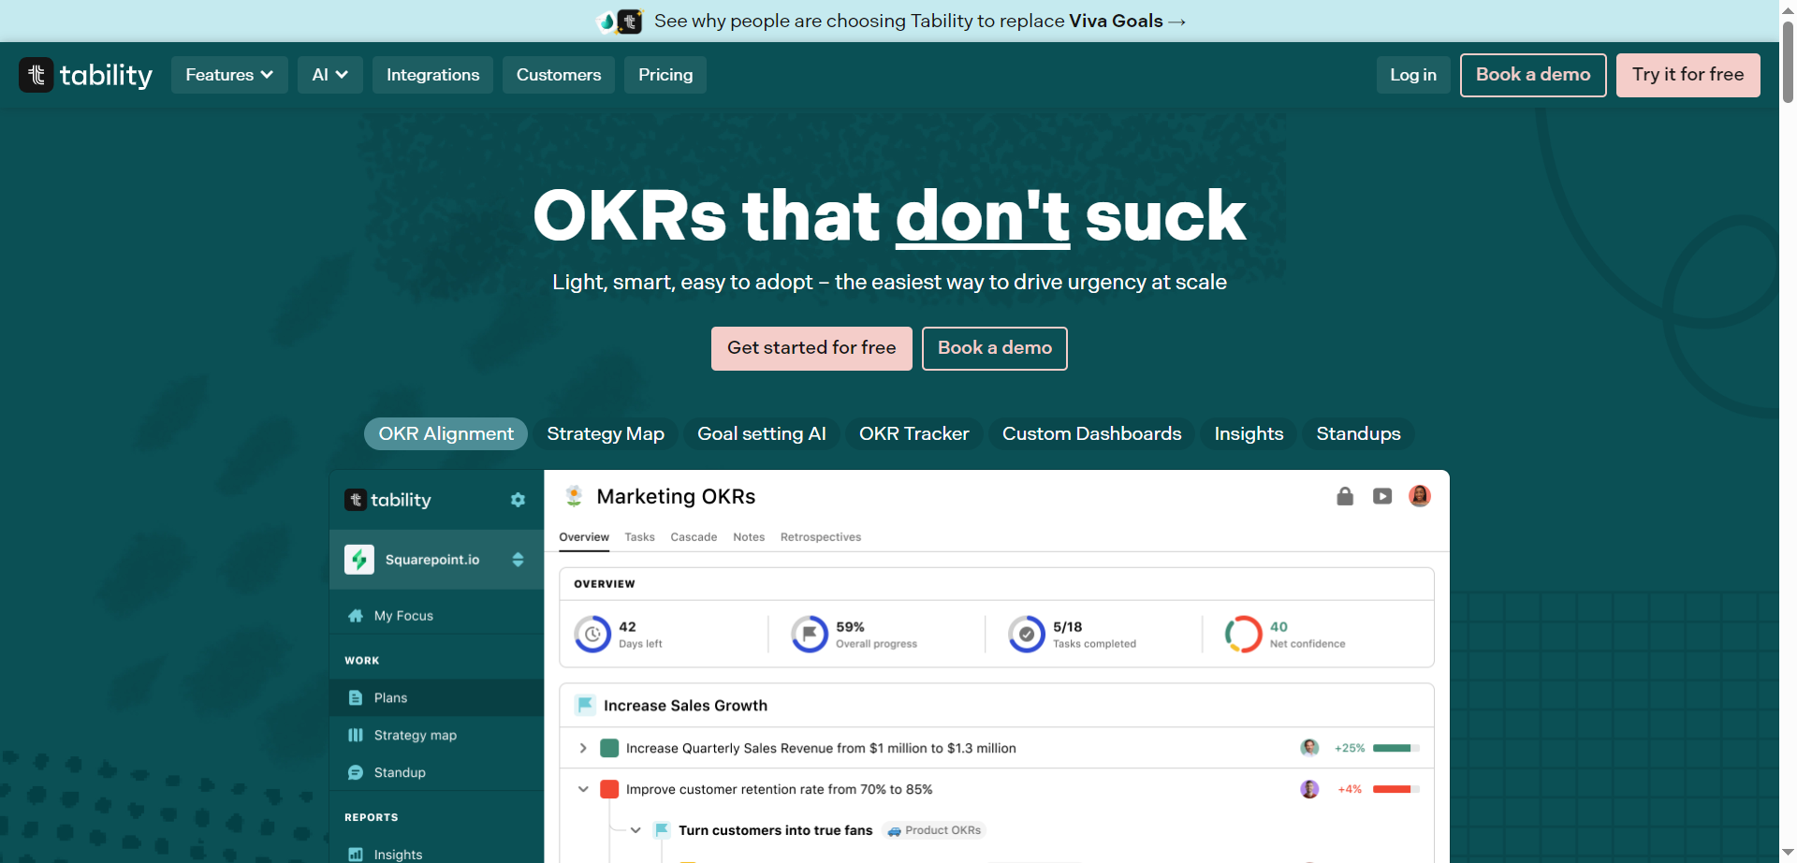This screenshot has height=863, width=1797.
Task: Select the OKR Alignment feature tab
Action: [x=446, y=433]
